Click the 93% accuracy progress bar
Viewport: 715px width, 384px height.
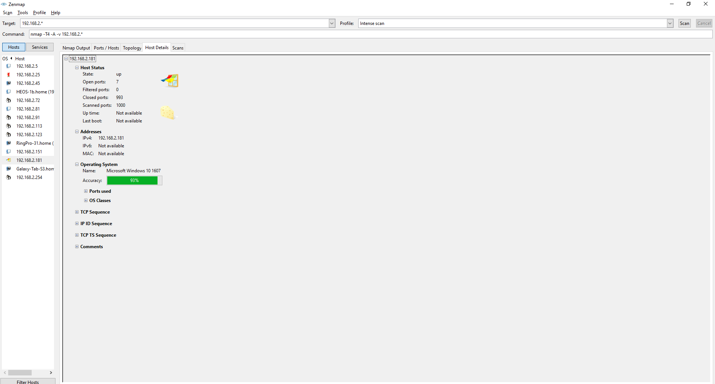tap(134, 180)
